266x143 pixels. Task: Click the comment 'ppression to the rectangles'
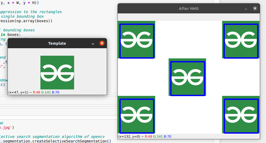click(31, 12)
